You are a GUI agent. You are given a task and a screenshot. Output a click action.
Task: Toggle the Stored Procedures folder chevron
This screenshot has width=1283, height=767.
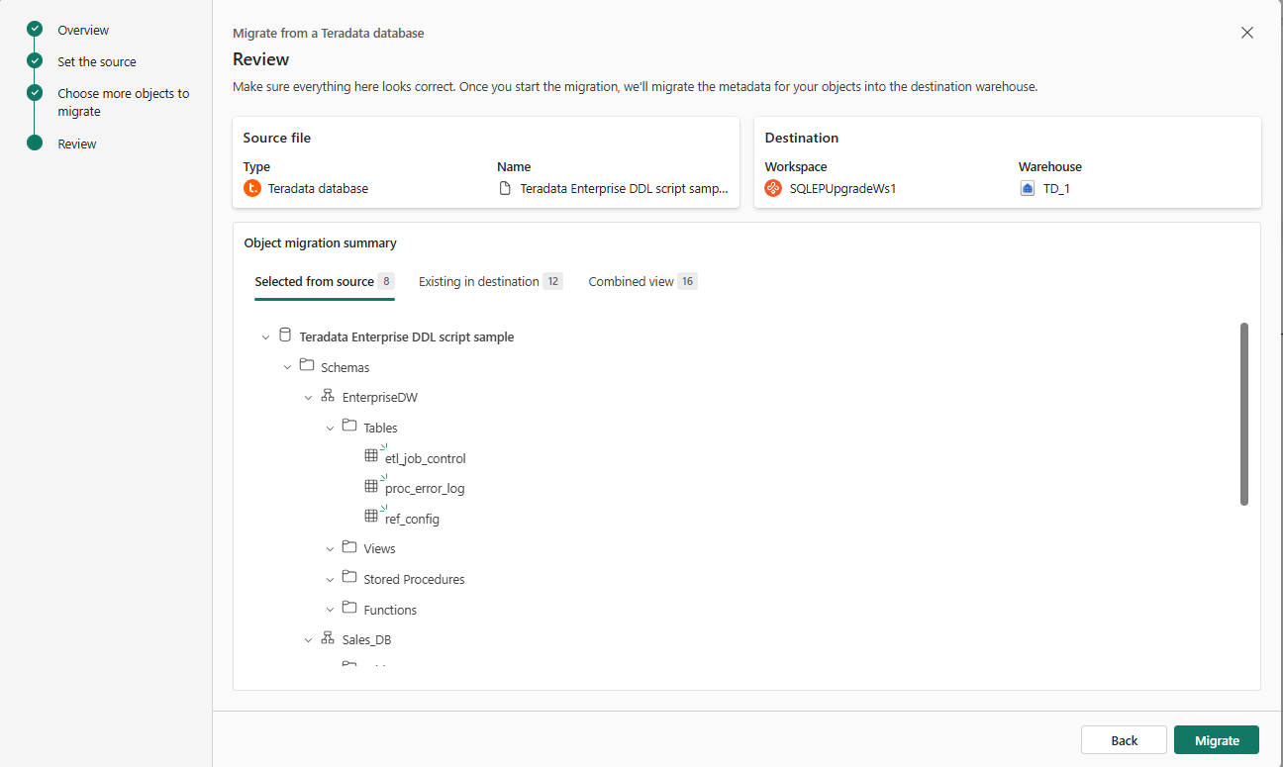[x=330, y=580]
